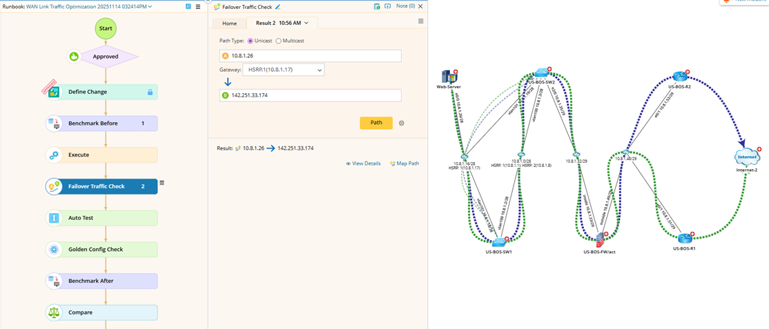
Task: Select the US-BOS-SW1 switch on map
Action: click(499, 241)
